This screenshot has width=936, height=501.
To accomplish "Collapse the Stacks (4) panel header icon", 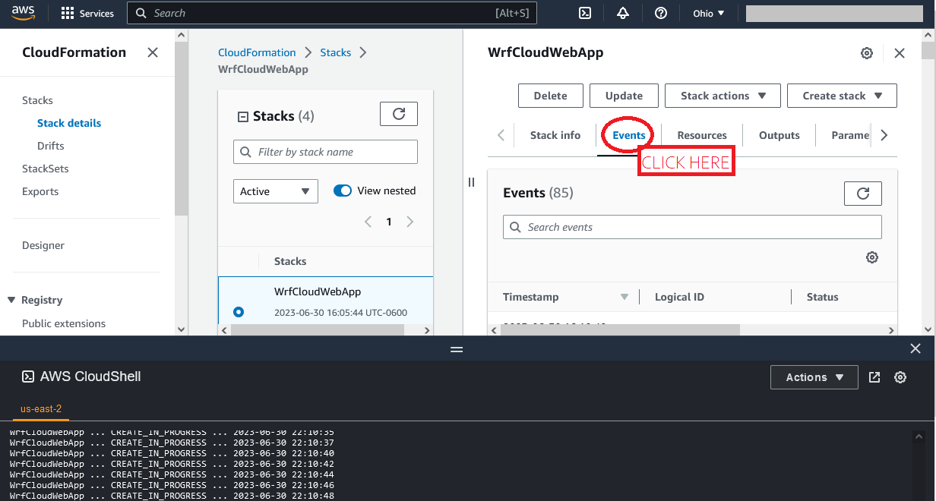I will 243,117.
